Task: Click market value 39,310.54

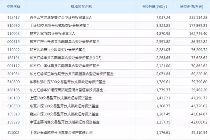Action: tap(199, 132)
